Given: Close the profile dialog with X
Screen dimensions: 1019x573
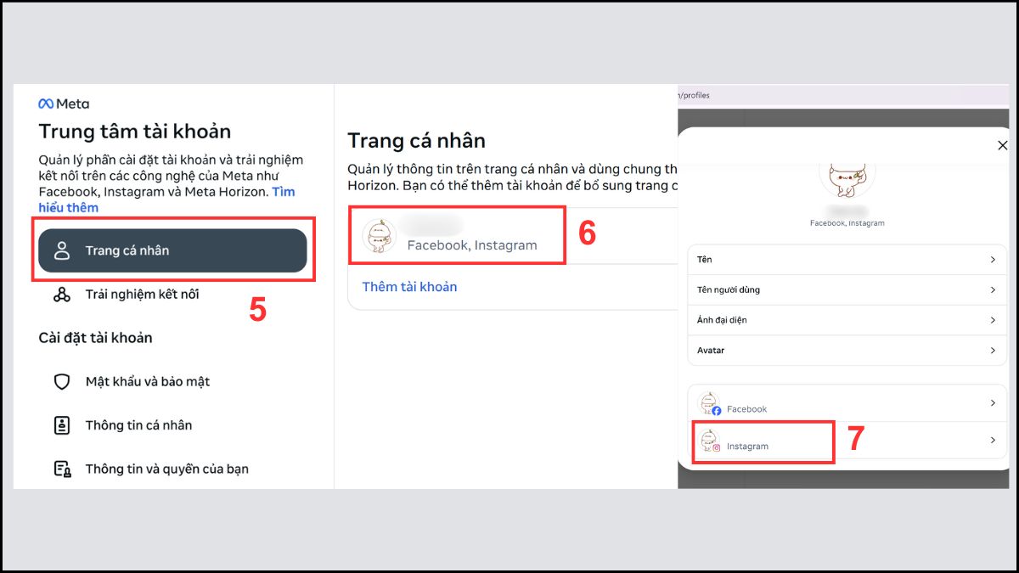Looking at the screenshot, I should tap(1002, 146).
